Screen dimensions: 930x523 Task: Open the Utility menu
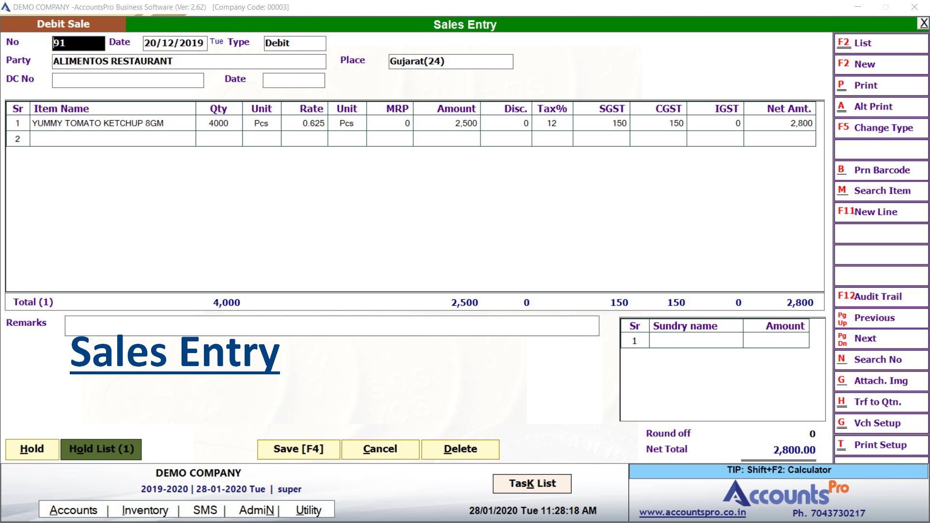click(309, 510)
